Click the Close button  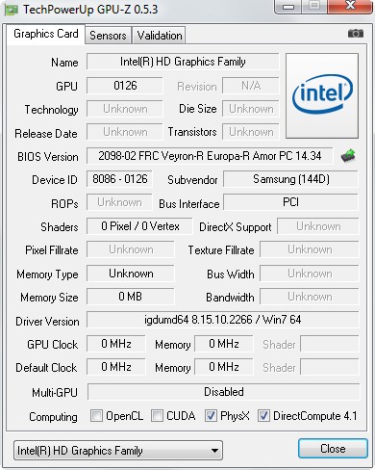tap(333, 449)
